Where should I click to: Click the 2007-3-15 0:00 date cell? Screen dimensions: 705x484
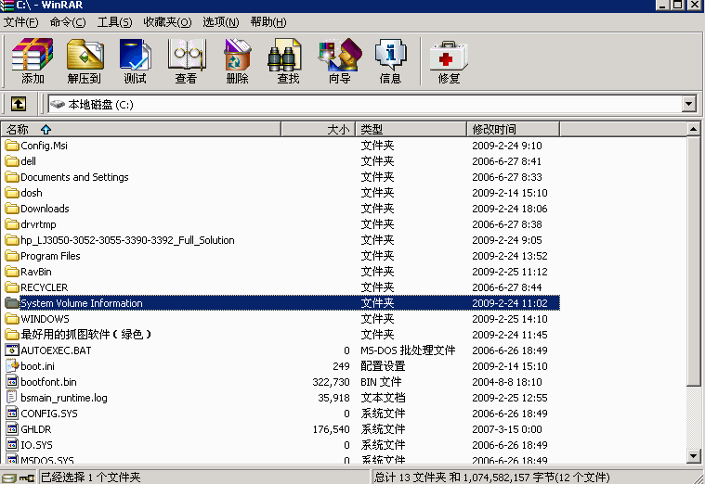pos(507,429)
